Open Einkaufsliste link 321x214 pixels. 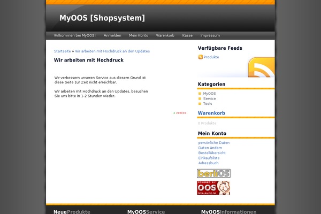point(209,158)
